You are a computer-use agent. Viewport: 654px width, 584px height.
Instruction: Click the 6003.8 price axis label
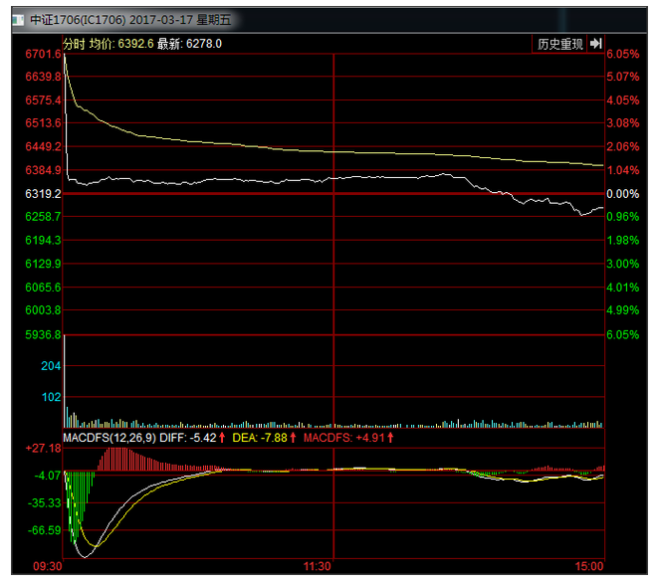(43, 310)
